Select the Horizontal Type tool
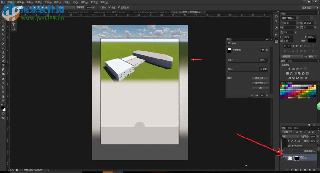Screen dimensions: 320x173 coord(3,83)
